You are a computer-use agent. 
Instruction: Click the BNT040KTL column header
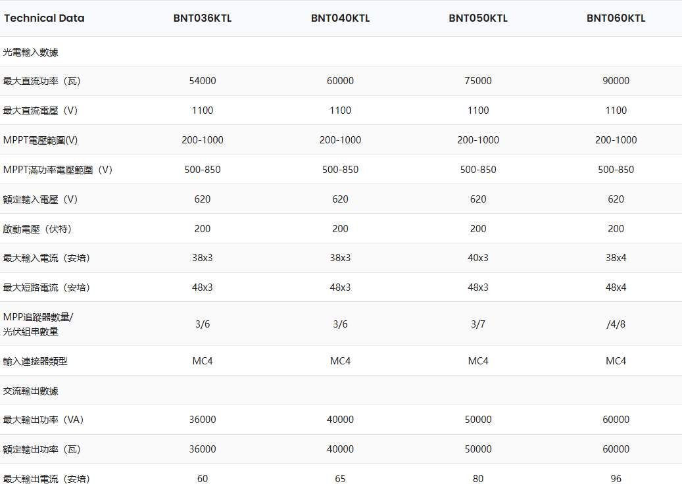[340, 18]
